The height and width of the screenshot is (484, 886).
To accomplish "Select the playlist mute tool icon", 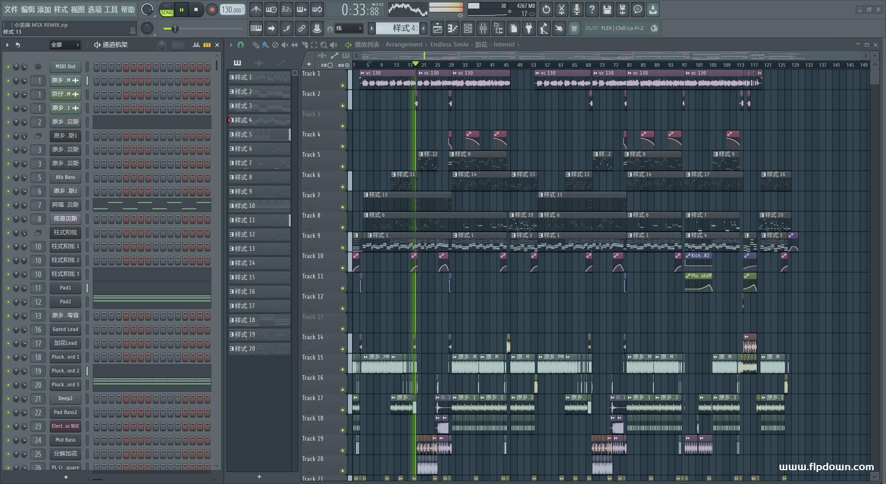I will click(285, 45).
